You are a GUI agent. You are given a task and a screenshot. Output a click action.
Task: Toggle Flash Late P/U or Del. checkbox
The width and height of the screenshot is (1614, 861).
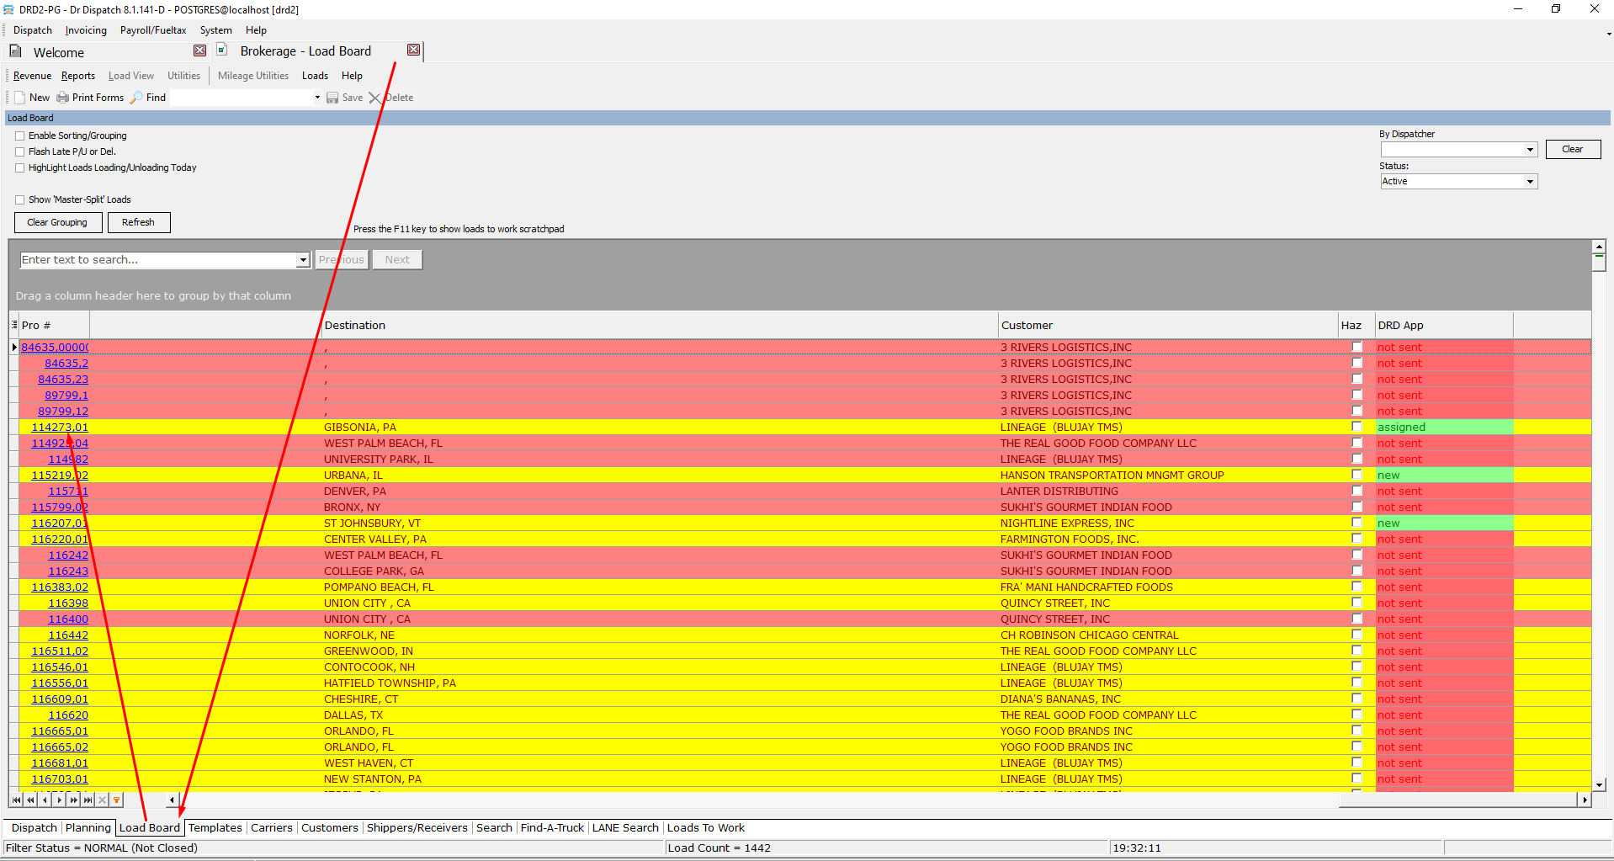[x=20, y=151]
